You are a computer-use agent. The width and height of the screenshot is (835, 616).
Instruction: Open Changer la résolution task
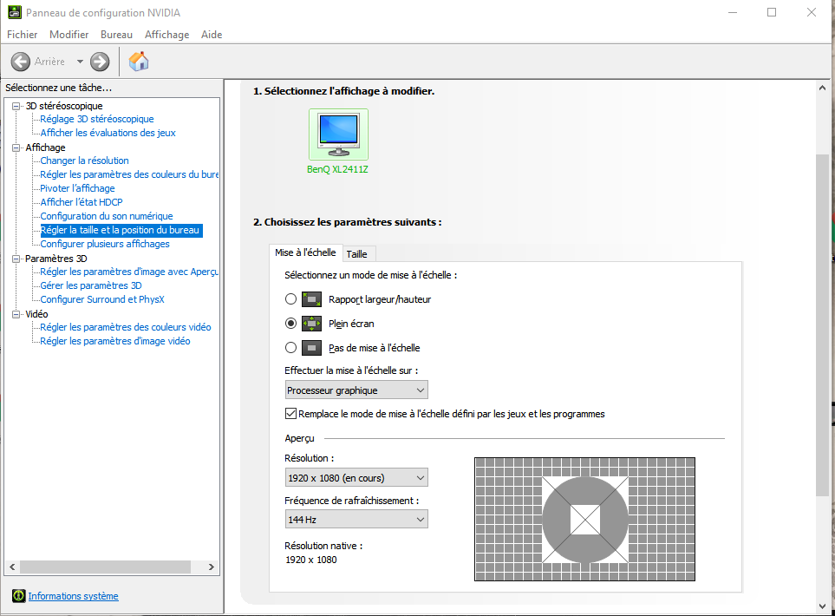[x=84, y=161]
